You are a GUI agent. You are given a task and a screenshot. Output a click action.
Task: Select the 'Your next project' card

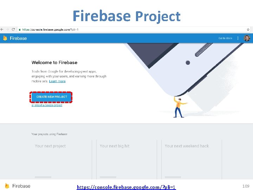click(61, 159)
